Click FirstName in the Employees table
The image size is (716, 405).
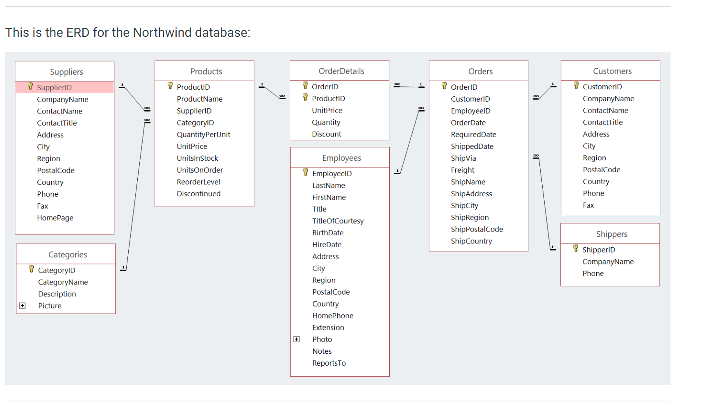tap(329, 198)
